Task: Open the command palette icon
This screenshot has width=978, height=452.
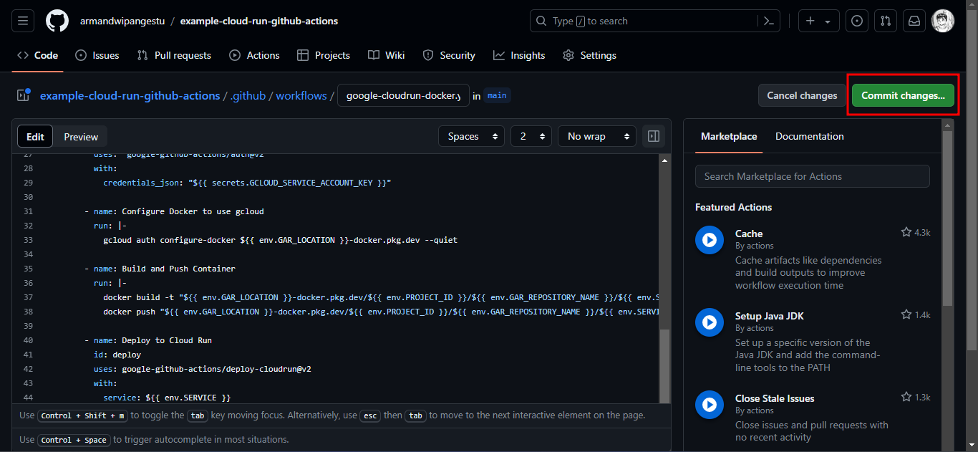Action: coord(769,21)
